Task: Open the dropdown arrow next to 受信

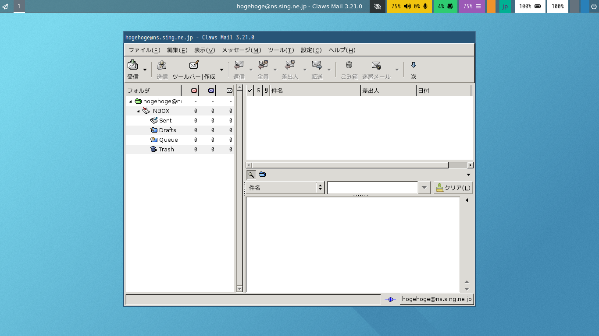Action: [145, 70]
